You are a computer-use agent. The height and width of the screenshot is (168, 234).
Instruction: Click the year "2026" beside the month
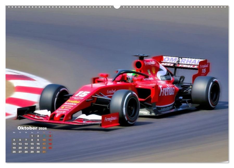[x=43, y=128]
